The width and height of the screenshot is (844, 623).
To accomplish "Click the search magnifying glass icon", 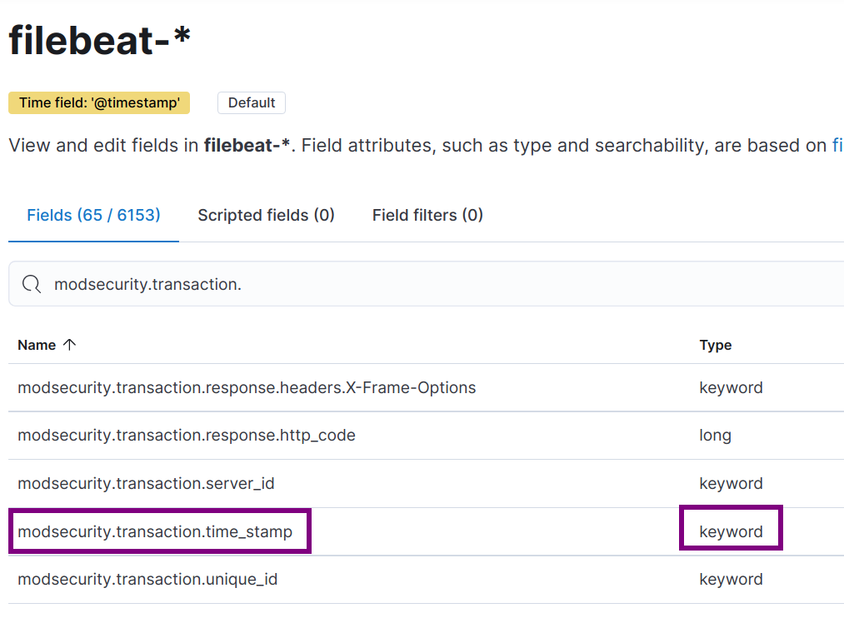I will click(31, 283).
